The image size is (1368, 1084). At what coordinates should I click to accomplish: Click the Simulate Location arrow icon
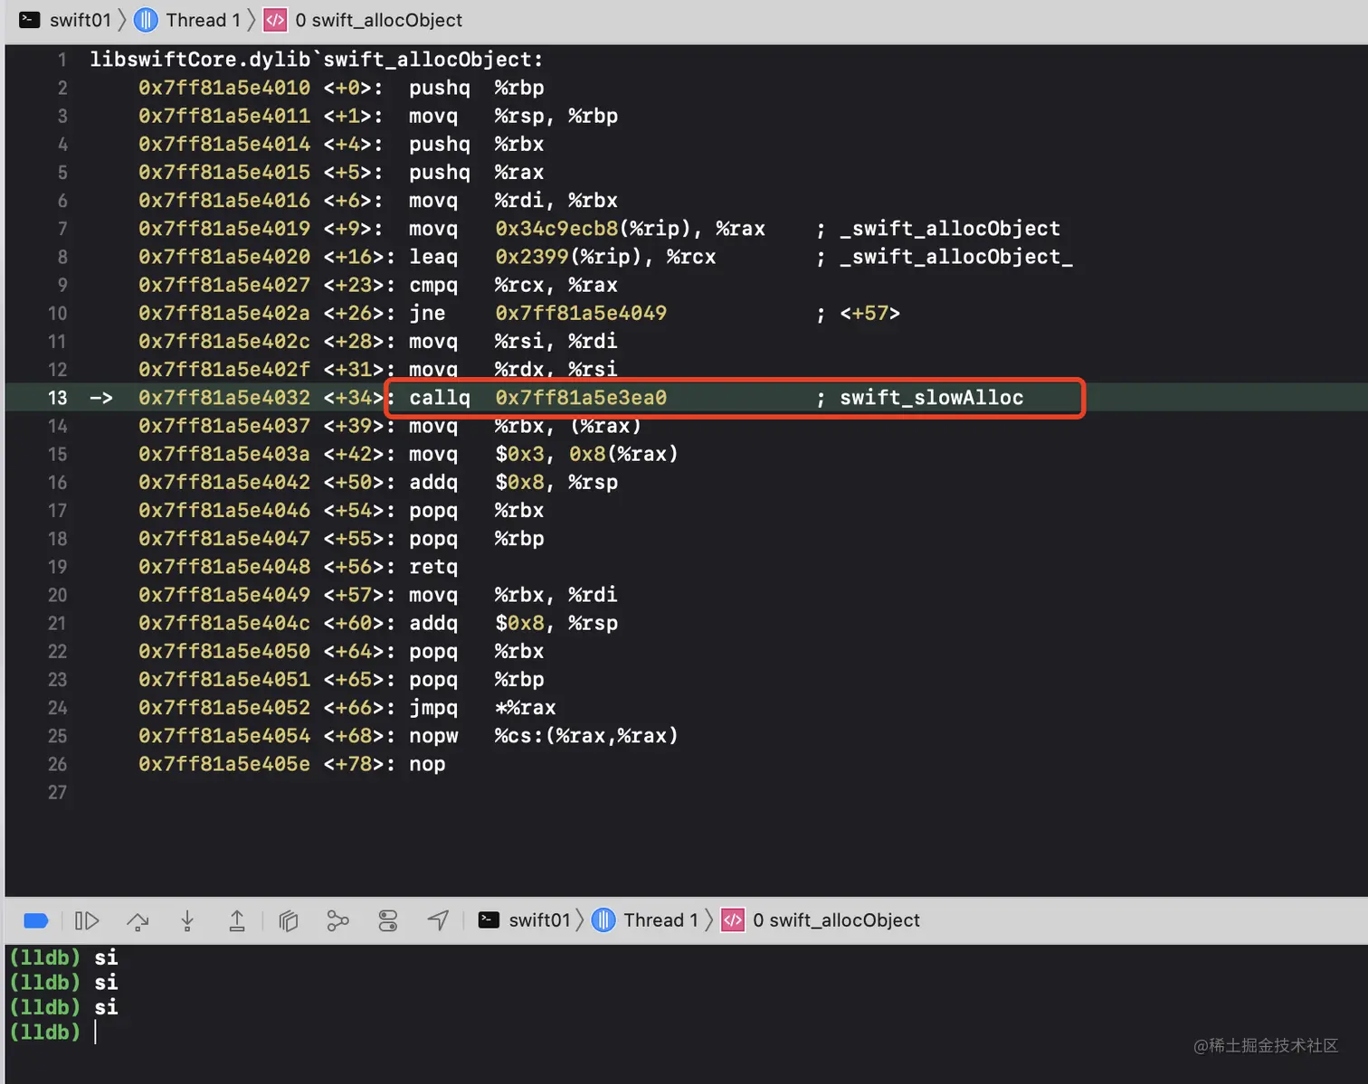[438, 920]
